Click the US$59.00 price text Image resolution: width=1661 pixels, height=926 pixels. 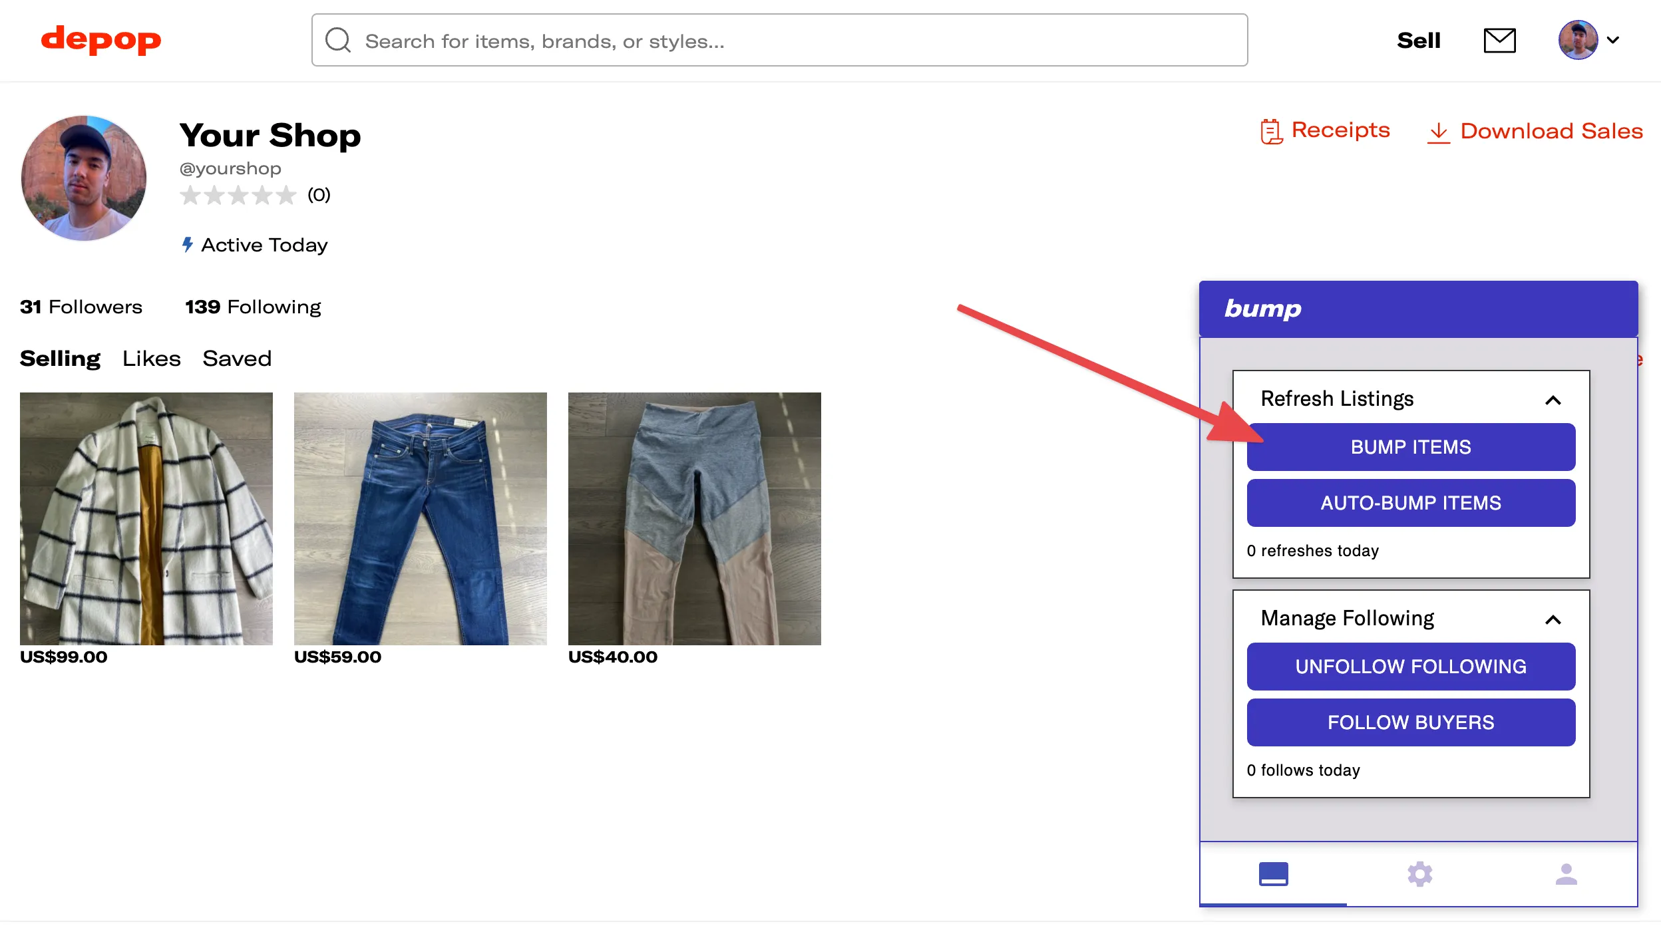pos(337,657)
